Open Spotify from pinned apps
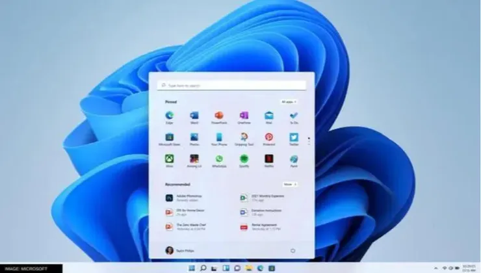This screenshot has width=481, height=273. click(244, 161)
